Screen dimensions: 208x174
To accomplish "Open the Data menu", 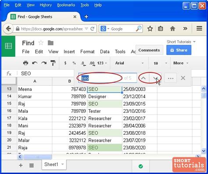I will coord(105,52).
